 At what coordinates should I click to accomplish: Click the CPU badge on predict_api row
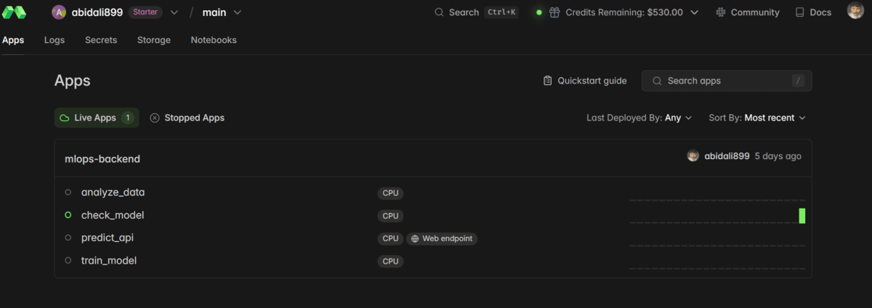(390, 238)
